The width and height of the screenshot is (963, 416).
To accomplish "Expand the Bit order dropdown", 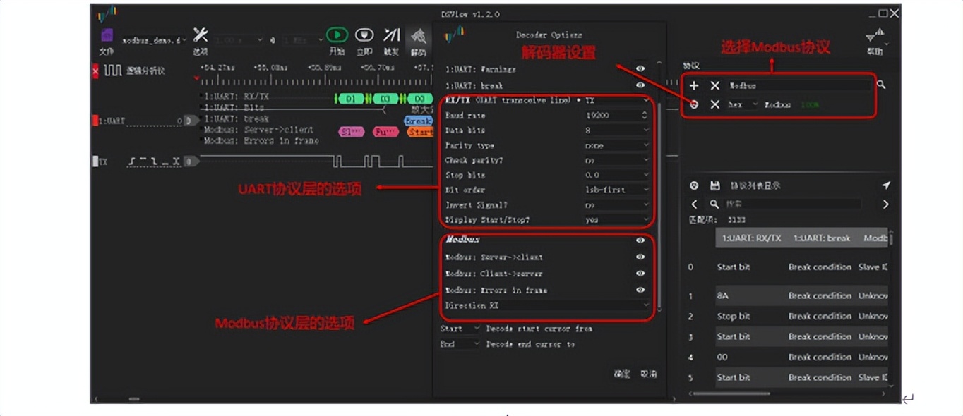I will (x=614, y=190).
